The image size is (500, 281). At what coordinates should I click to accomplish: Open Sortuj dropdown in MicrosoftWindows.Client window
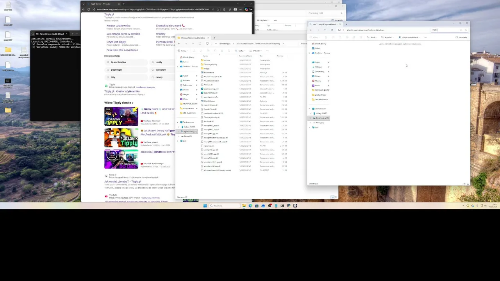(240, 51)
